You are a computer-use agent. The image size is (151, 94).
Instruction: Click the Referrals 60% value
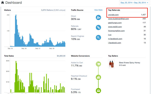tap(74, 29)
